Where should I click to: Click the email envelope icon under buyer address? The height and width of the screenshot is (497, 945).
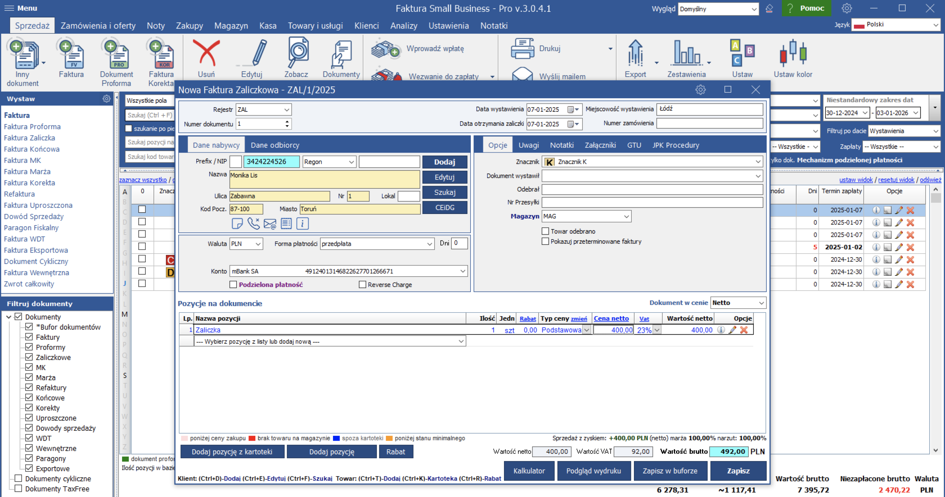tap(270, 223)
